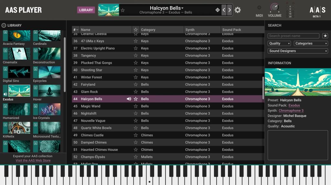Favorite 47 UMa c Keys star
Viewport: 331px width, 185px height.
(136, 41)
